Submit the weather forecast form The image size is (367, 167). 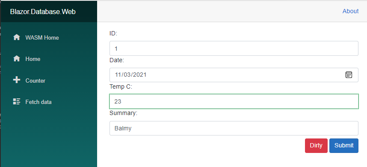(x=344, y=146)
